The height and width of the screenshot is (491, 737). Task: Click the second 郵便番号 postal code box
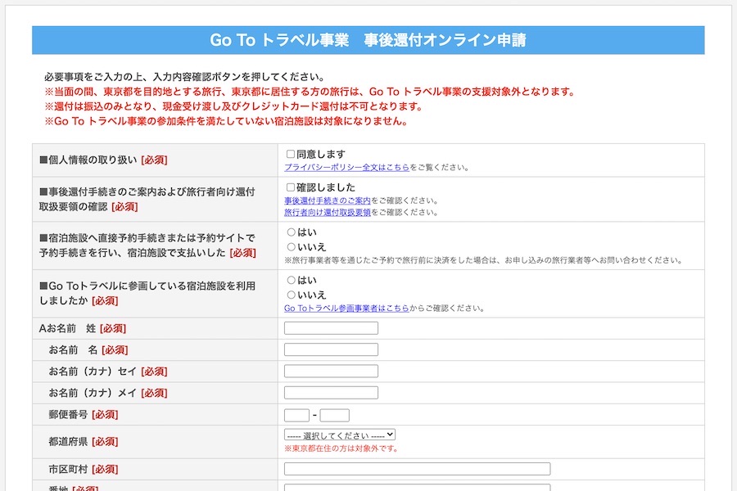tap(335, 416)
